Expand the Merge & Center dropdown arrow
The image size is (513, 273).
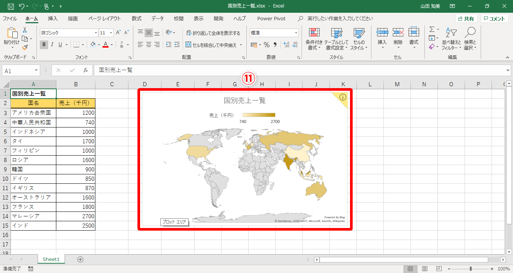click(x=241, y=45)
